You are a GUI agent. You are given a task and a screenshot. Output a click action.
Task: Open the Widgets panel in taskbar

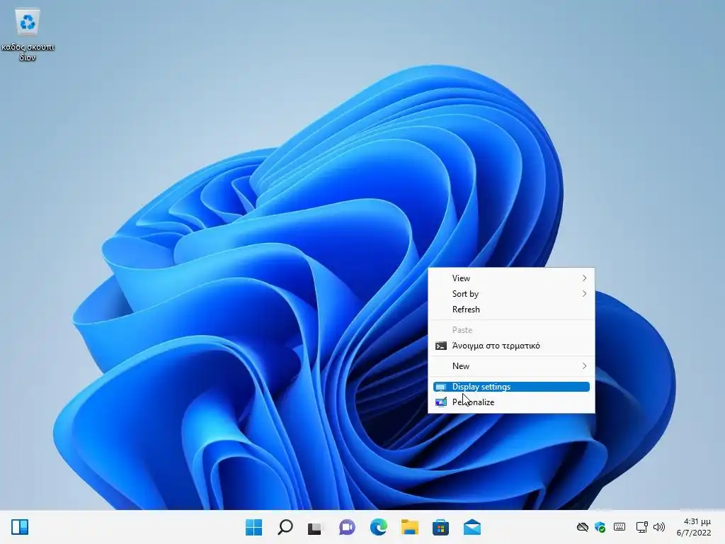(20, 527)
